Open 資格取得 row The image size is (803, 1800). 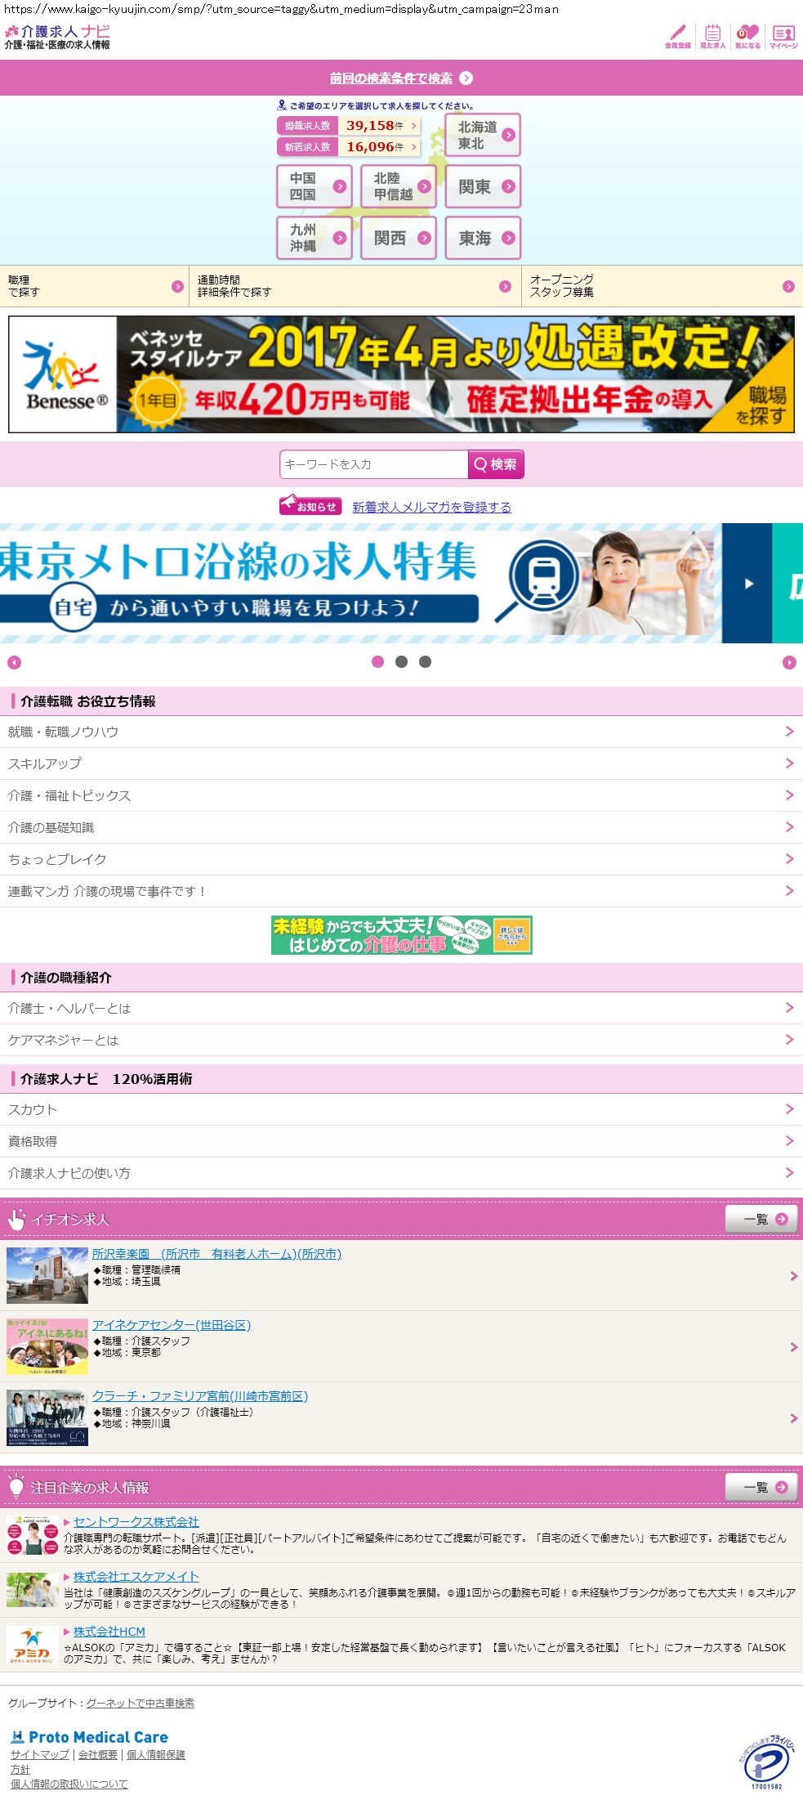[401, 1141]
